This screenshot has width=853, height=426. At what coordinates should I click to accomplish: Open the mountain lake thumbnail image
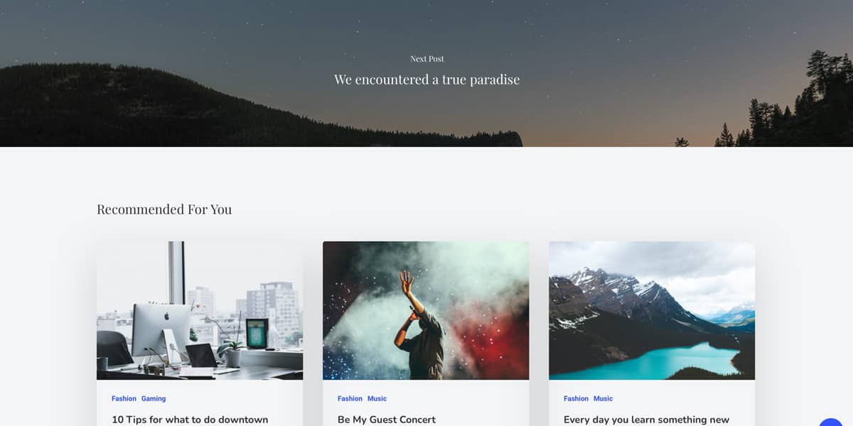pyautogui.click(x=652, y=310)
